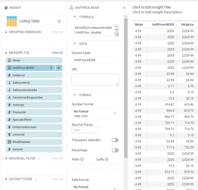Image resolution: width=198 pixels, height=190 pixels.
Task: Open the Listing Table insight type dropdown
Action: 59,21
